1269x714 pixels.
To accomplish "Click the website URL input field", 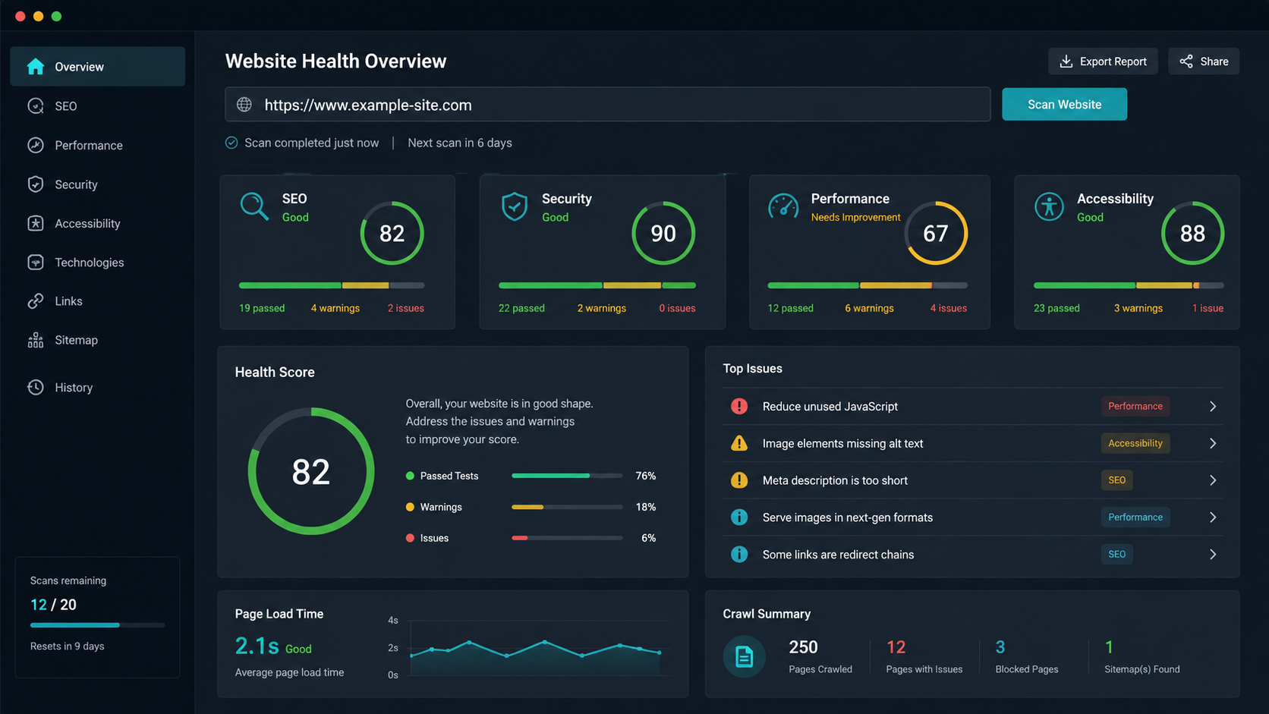I will pos(607,105).
